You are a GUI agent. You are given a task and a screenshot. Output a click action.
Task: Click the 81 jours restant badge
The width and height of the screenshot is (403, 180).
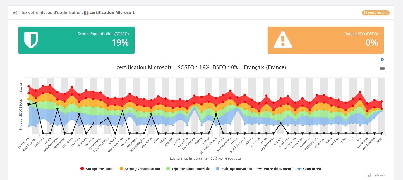[x=376, y=13]
